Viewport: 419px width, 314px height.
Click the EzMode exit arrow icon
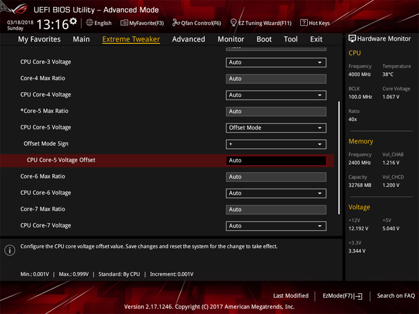(358, 296)
